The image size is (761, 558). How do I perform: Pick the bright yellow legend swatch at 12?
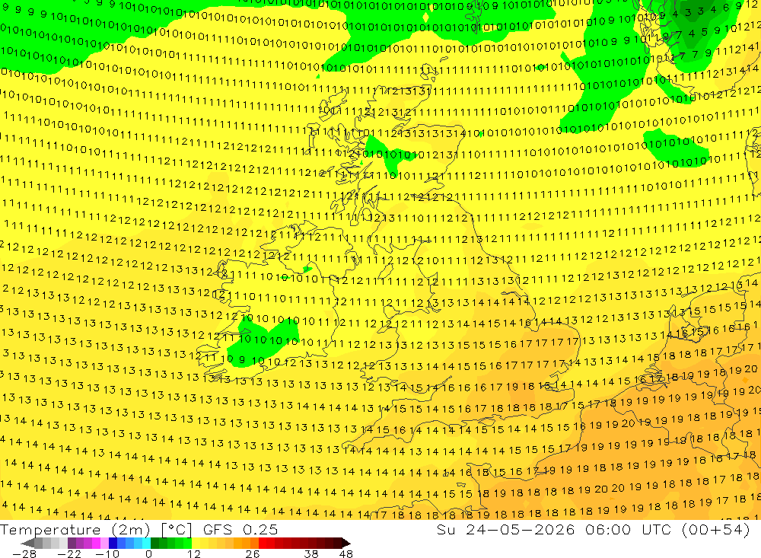click(196, 543)
